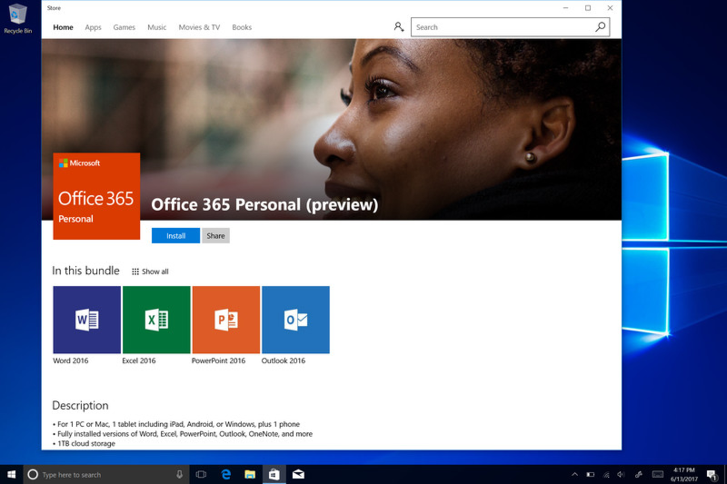Click the Office 365 Personal product tile
Image resolution: width=727 pixels, height=484 pixels.
[96, 195]
